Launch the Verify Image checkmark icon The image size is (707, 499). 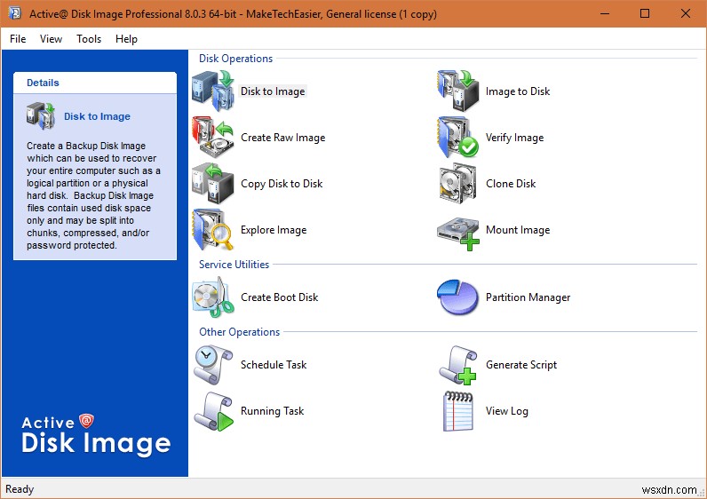tap(458, 138)
